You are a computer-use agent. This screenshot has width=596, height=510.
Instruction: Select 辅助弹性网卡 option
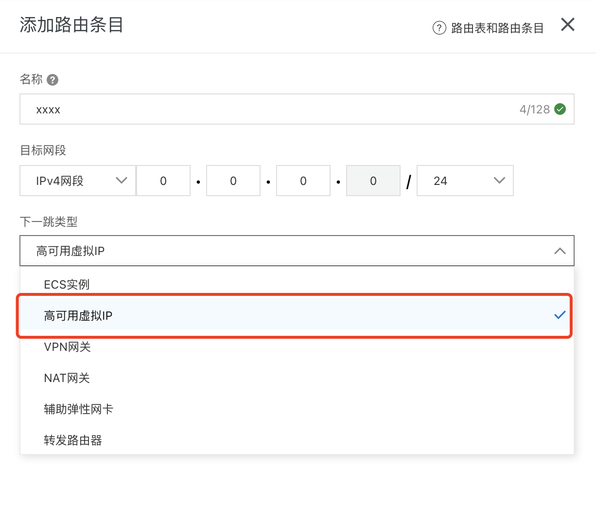(297, 409)
